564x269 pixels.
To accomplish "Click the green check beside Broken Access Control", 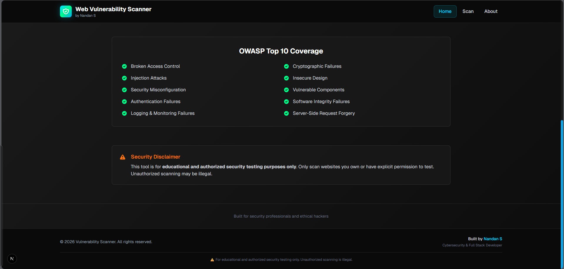I will click(124, 66).
